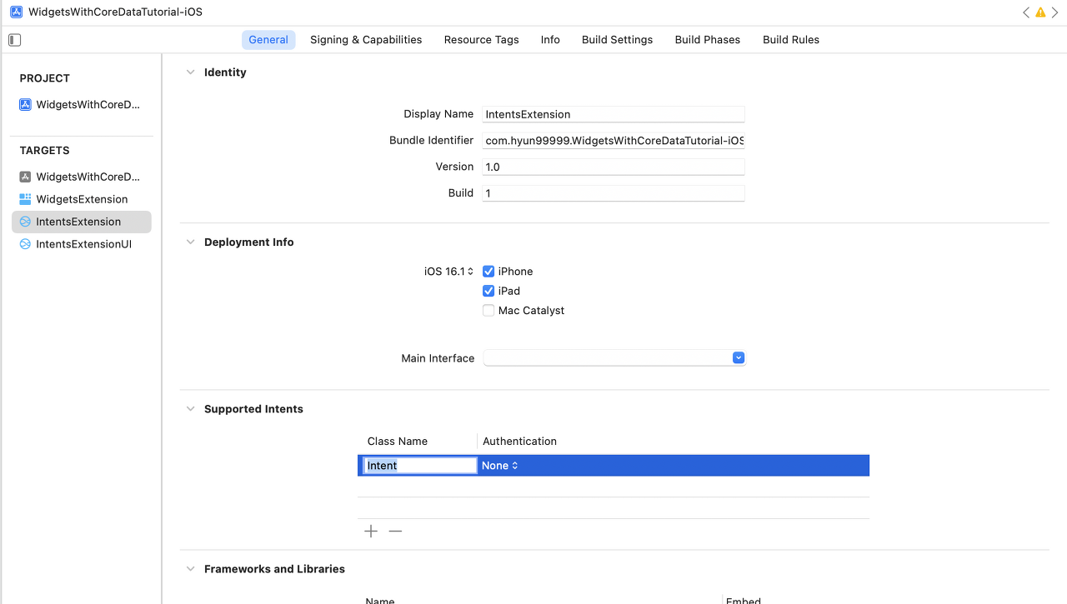
Task: Click the WidgetsExtension target icon
Action: click(25, 199)
